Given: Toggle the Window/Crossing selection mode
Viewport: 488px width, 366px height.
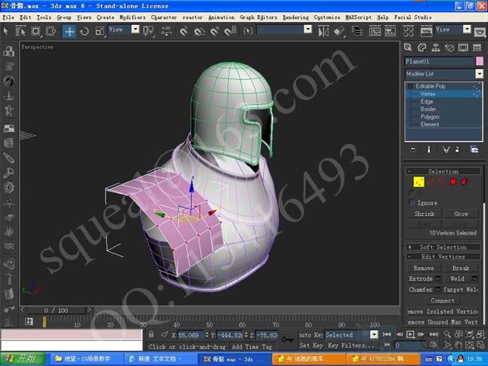Looking at the screenshot, I should pos(51,31).
